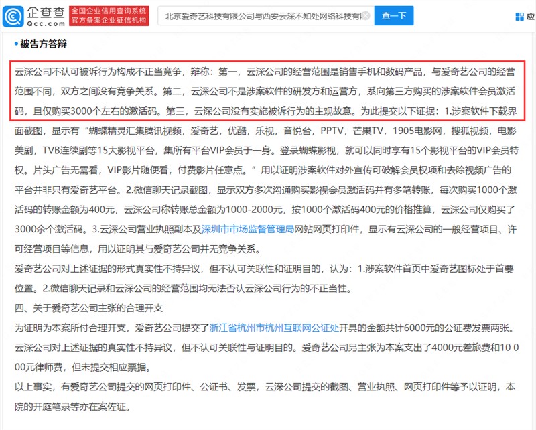Click line starting 云深公司对上述证据的真实性不持异议
The height and width of the screenshot is (430, 536).
pos(267,347)
